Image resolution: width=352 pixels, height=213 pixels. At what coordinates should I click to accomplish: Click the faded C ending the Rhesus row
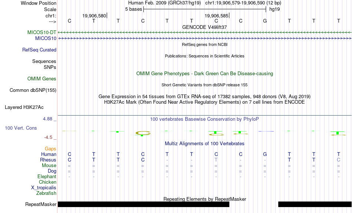(339, 160)
